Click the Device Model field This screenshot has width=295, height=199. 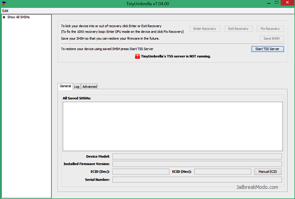click(197, 156)
